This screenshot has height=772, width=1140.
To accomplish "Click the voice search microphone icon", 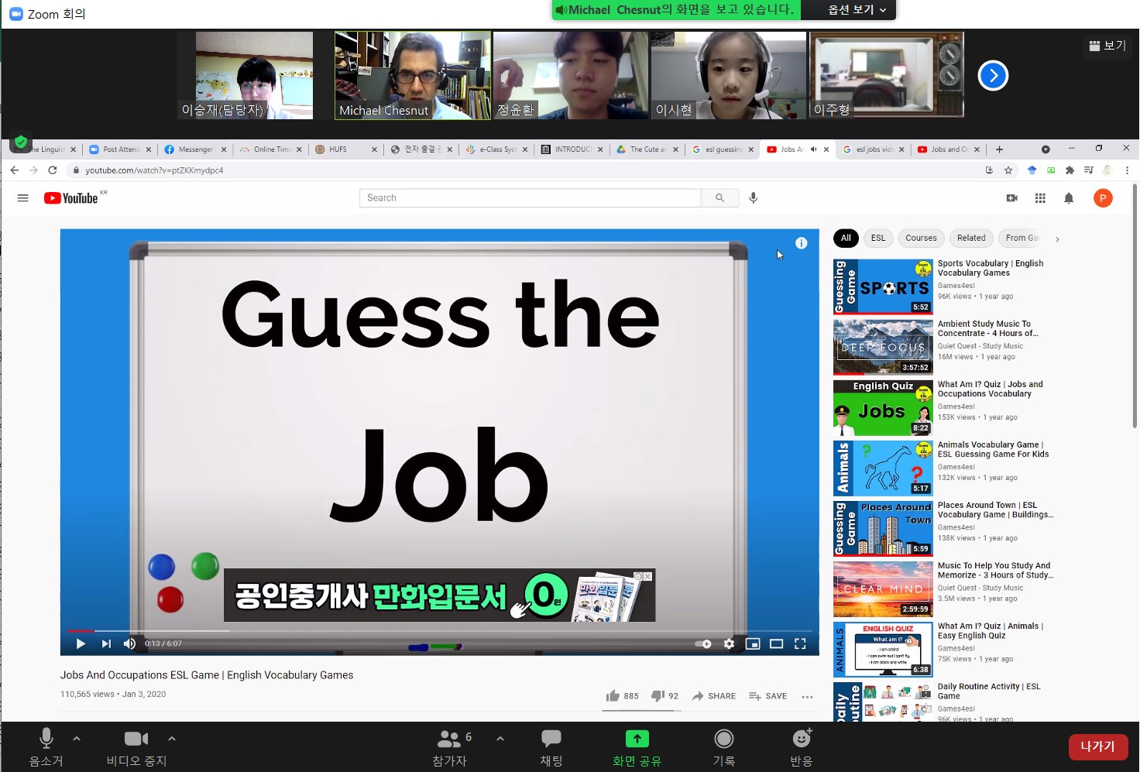I will tap(753, 198).
